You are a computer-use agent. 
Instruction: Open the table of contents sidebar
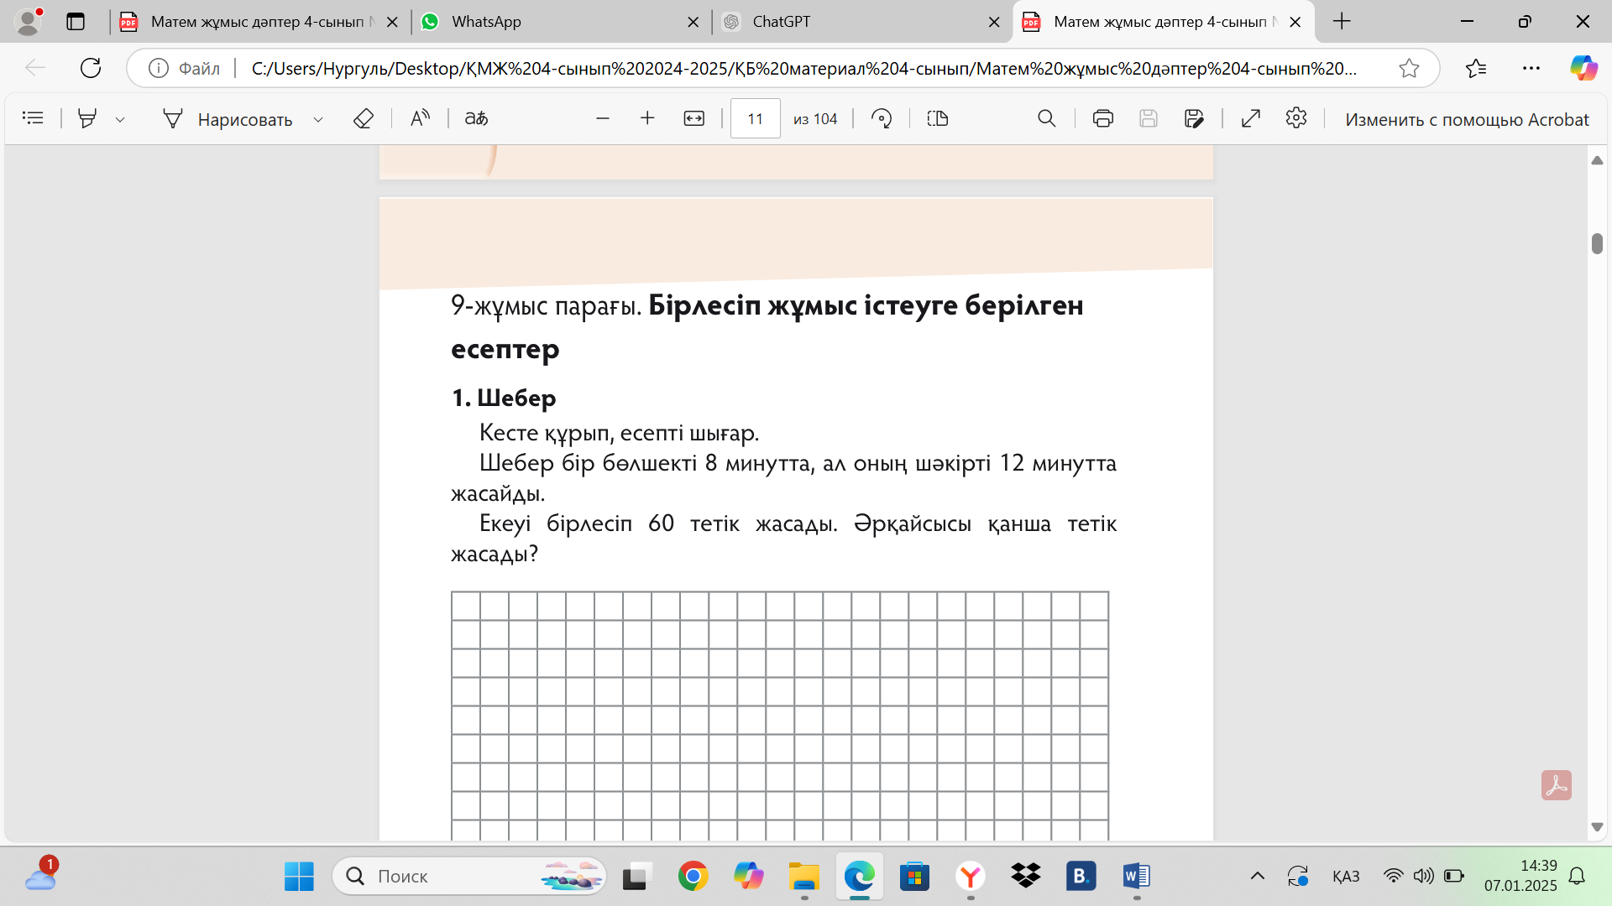pos(33,118)
